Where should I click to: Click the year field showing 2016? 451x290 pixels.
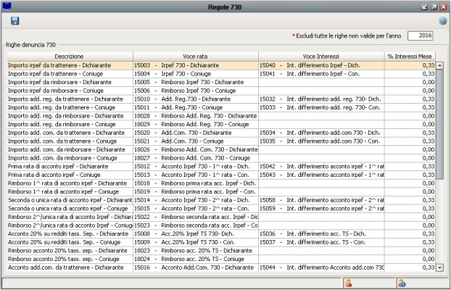pyautogui.click(x=421, y=36)
